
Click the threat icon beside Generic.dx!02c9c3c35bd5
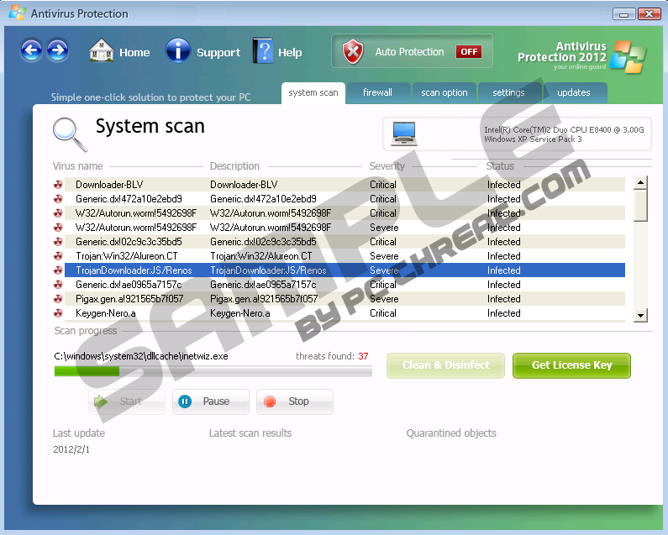[58, 242]
